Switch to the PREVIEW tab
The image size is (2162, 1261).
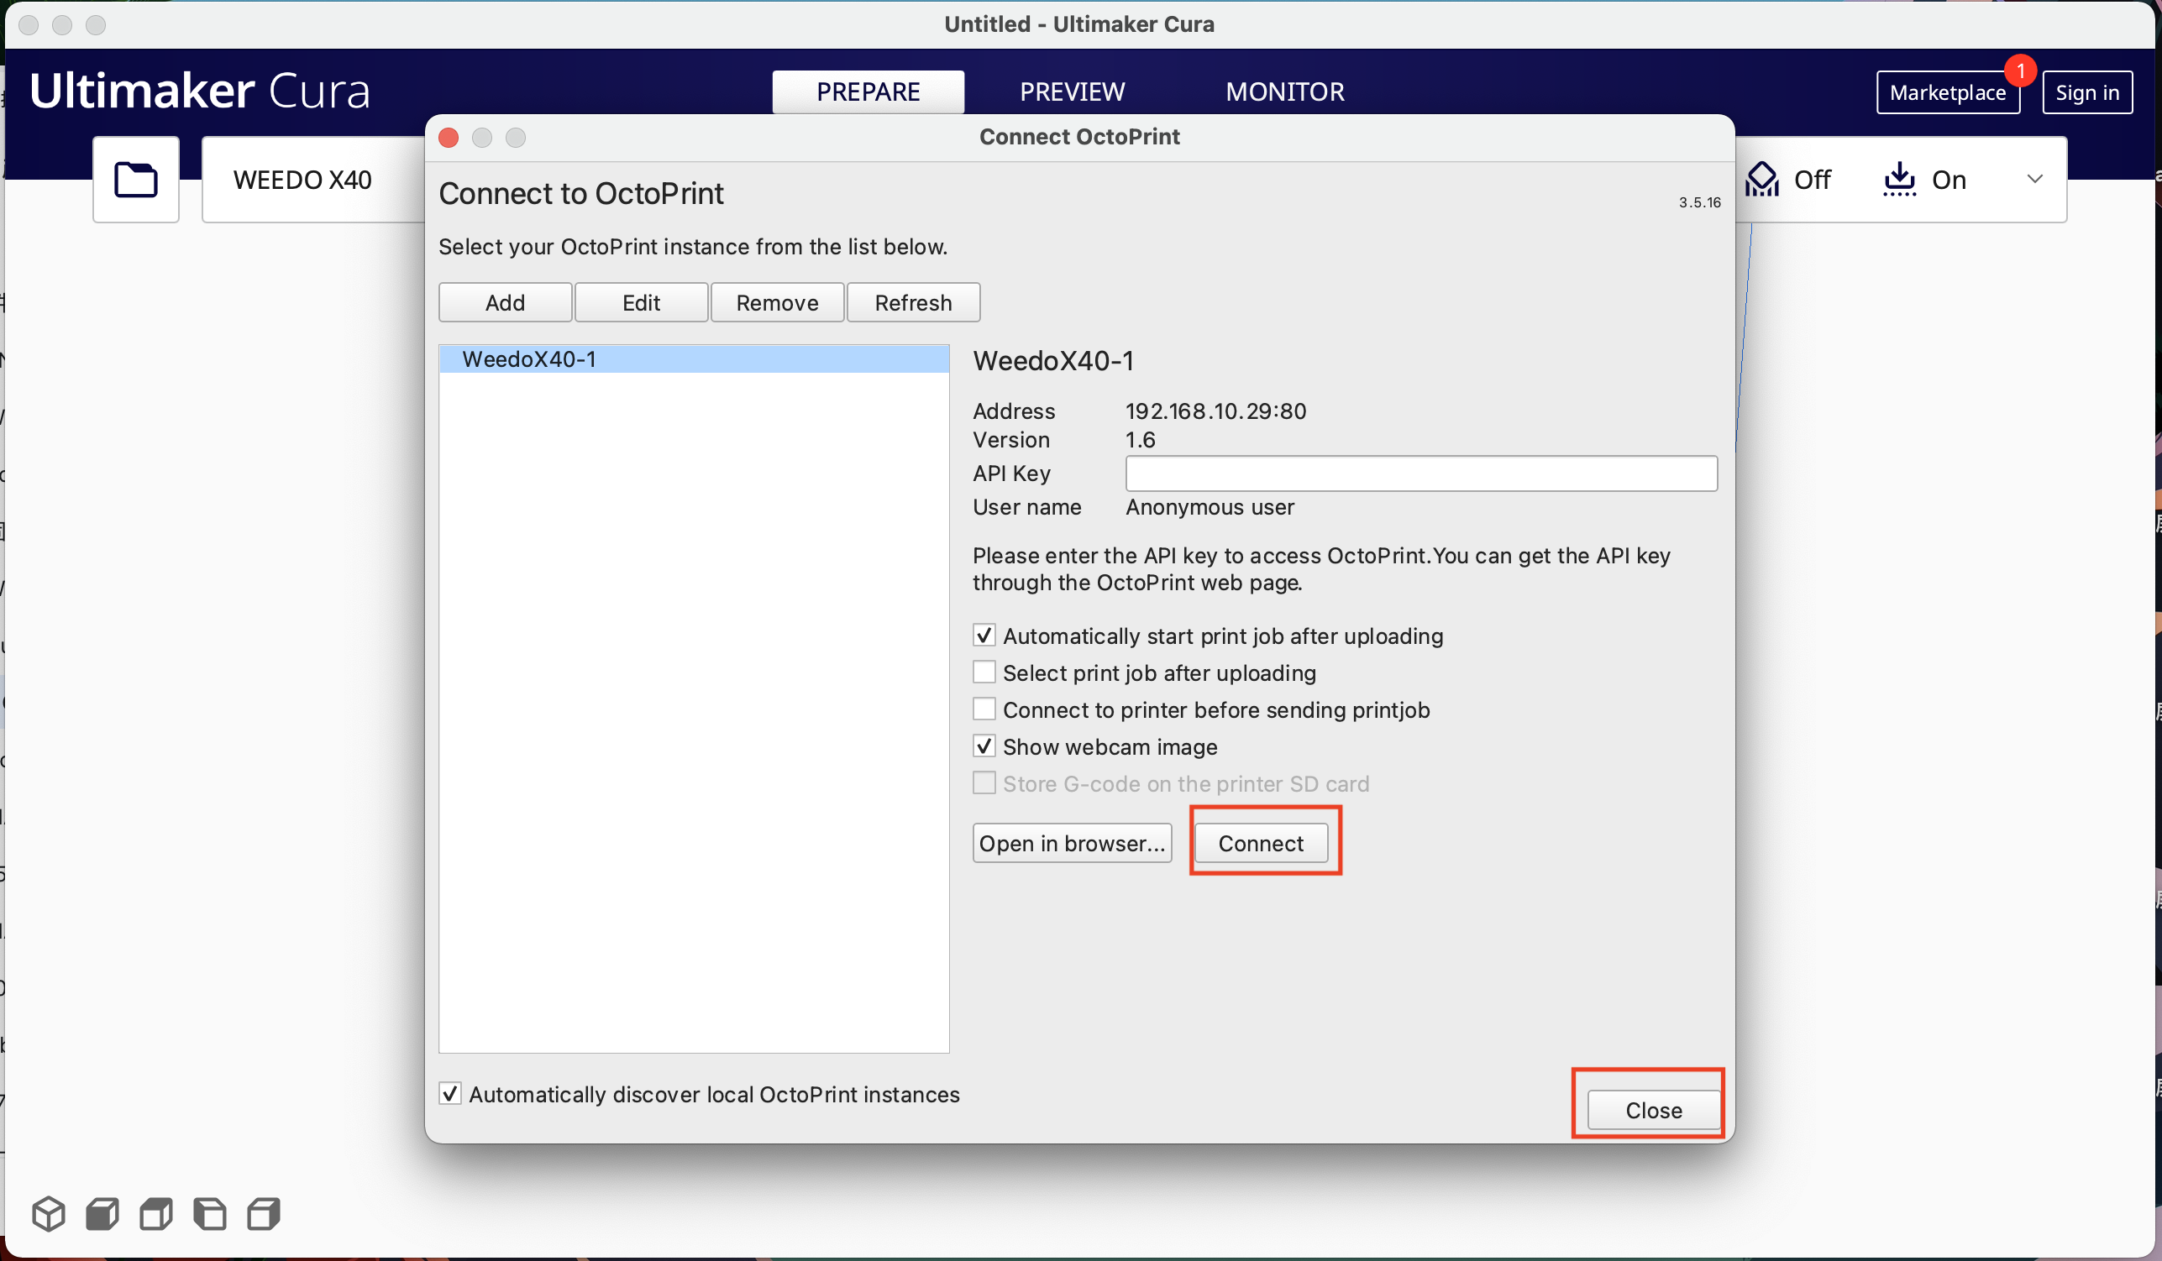click(x=1072, y=92)
